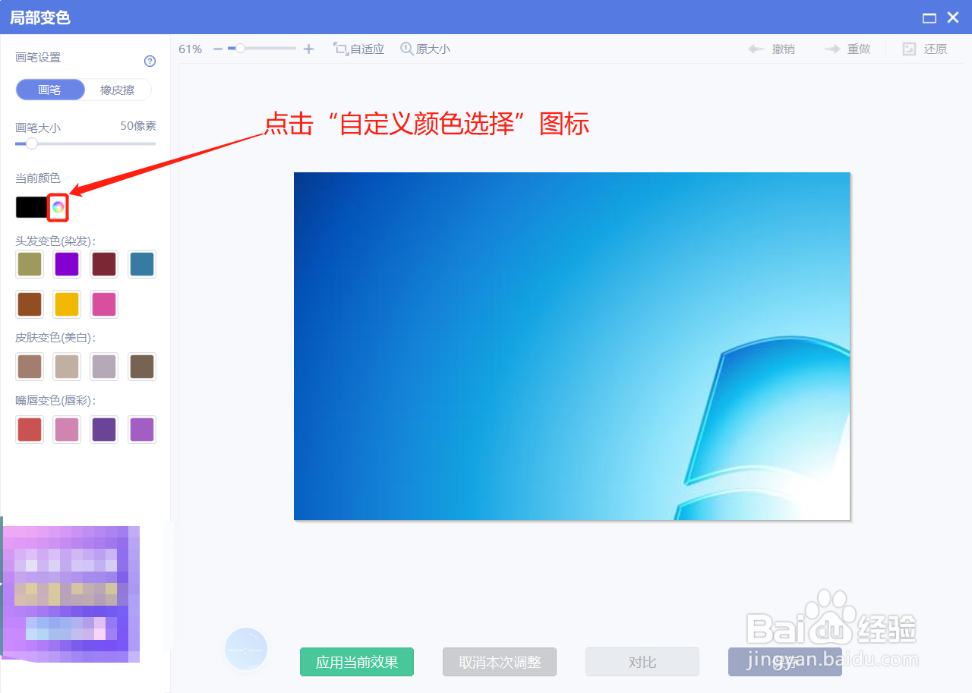The height and width of the screenshot is (693, 972).
Task: Click the 50像素 brush size value
Action: (x=138, y=126)
